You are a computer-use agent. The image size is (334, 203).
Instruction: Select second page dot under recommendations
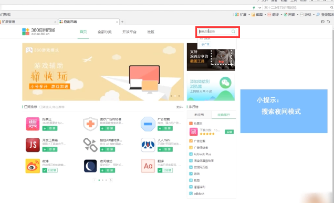pyautogui.click(x=103, y=180)
